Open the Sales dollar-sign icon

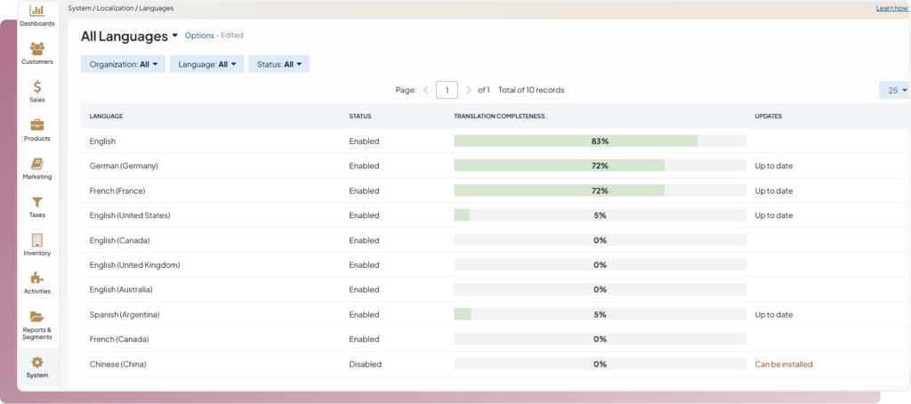[37, 87]
